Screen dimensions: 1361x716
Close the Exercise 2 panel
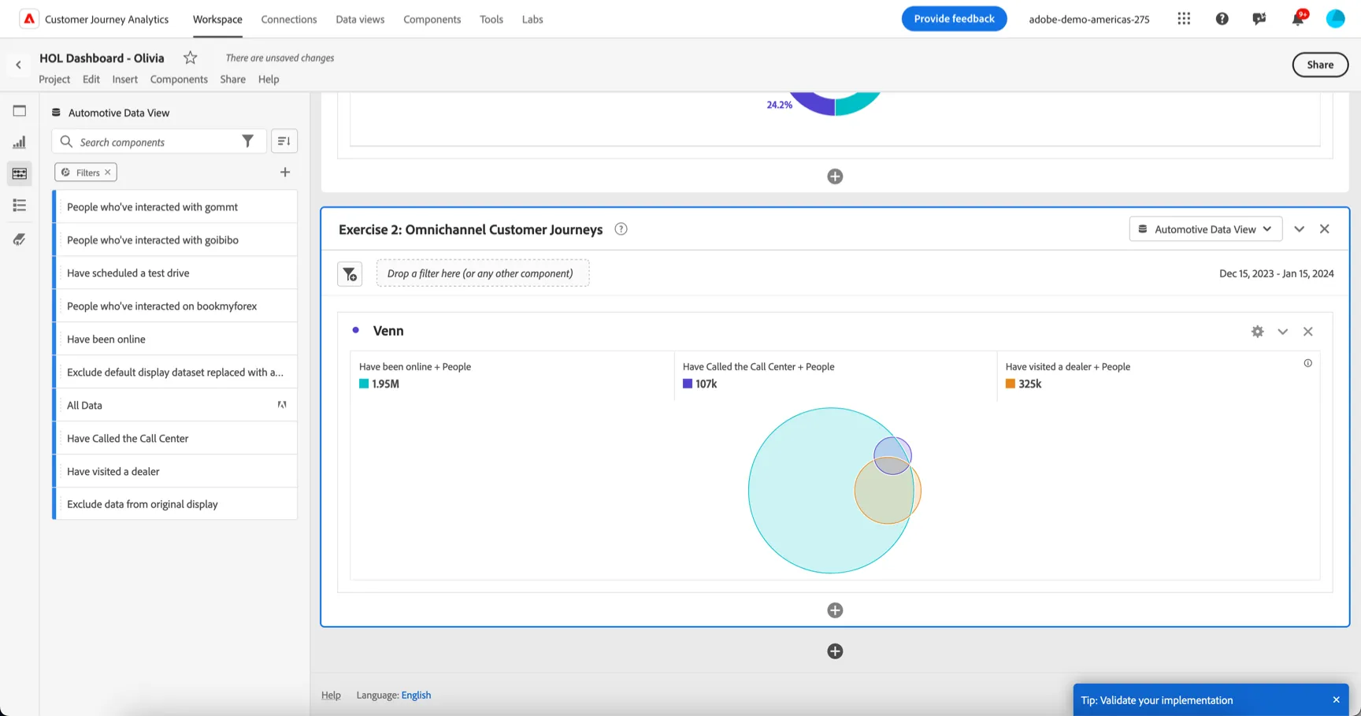1324,229
